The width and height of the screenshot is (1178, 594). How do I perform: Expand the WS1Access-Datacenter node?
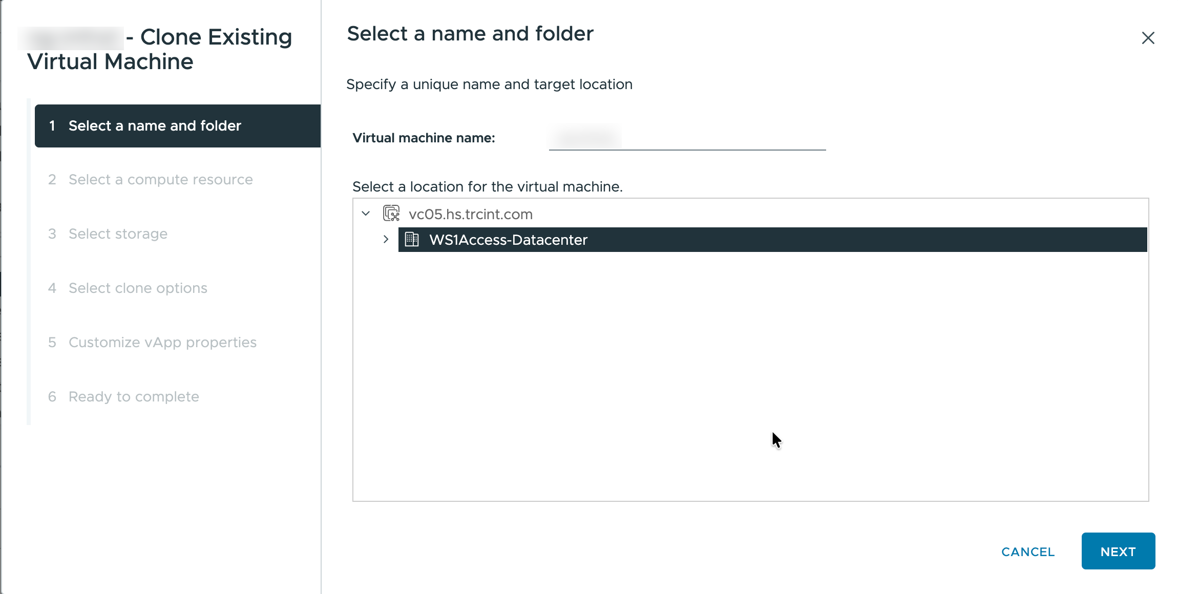386,239
